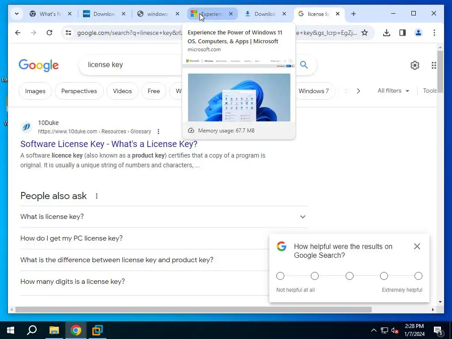View site information icon in address bar
The height and width of the screenshot is (339, 452).
coord(68,33)
